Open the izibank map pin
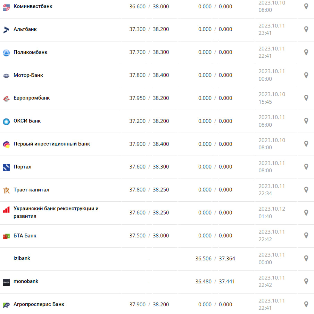The height and width of the screenshot is (314, 314). coord(306,258)
